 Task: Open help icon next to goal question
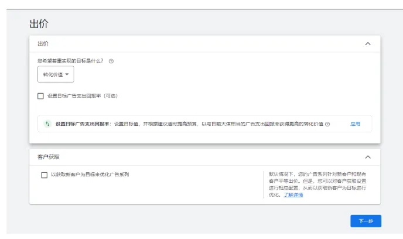click(111, 61)
